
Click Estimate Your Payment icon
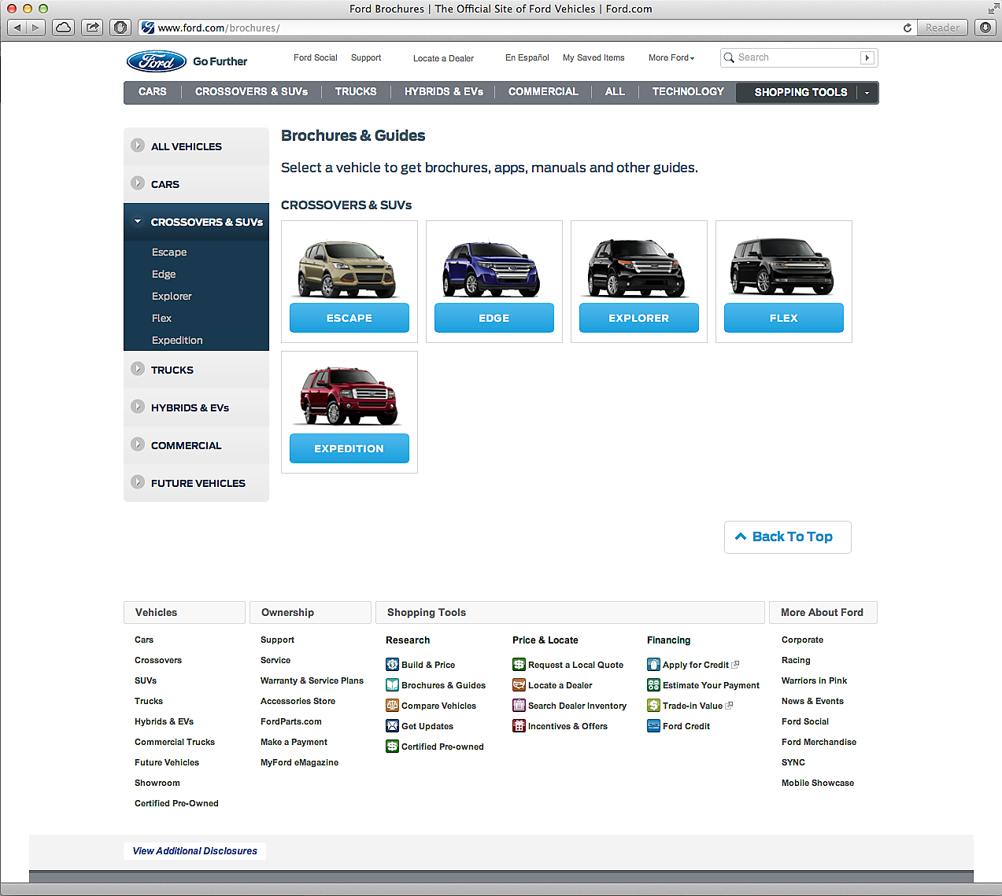653,685
